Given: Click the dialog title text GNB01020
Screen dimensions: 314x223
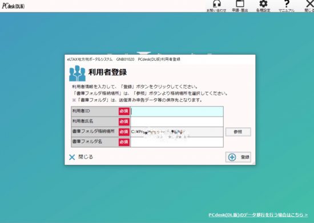Looking at the screenshot, I should pyautogui.click(x=126, y=59).
